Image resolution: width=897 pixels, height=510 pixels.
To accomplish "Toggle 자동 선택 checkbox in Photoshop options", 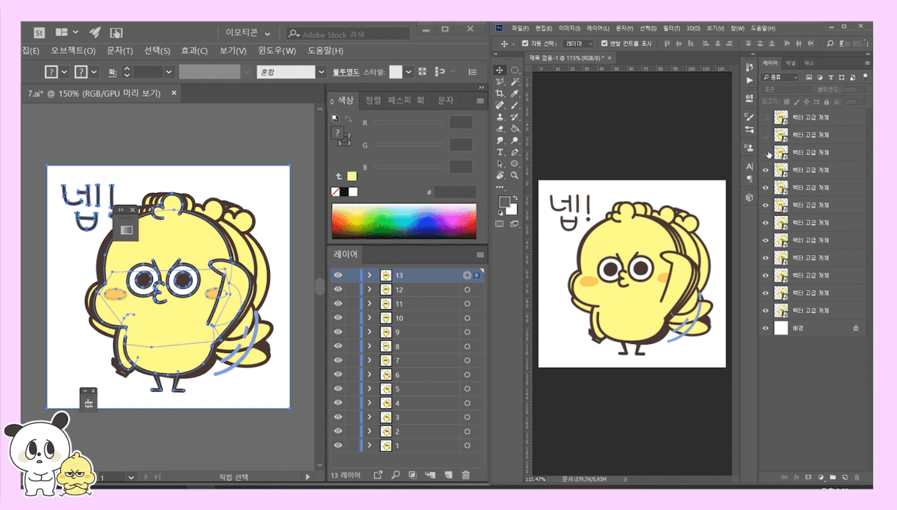I will [525, 44].
